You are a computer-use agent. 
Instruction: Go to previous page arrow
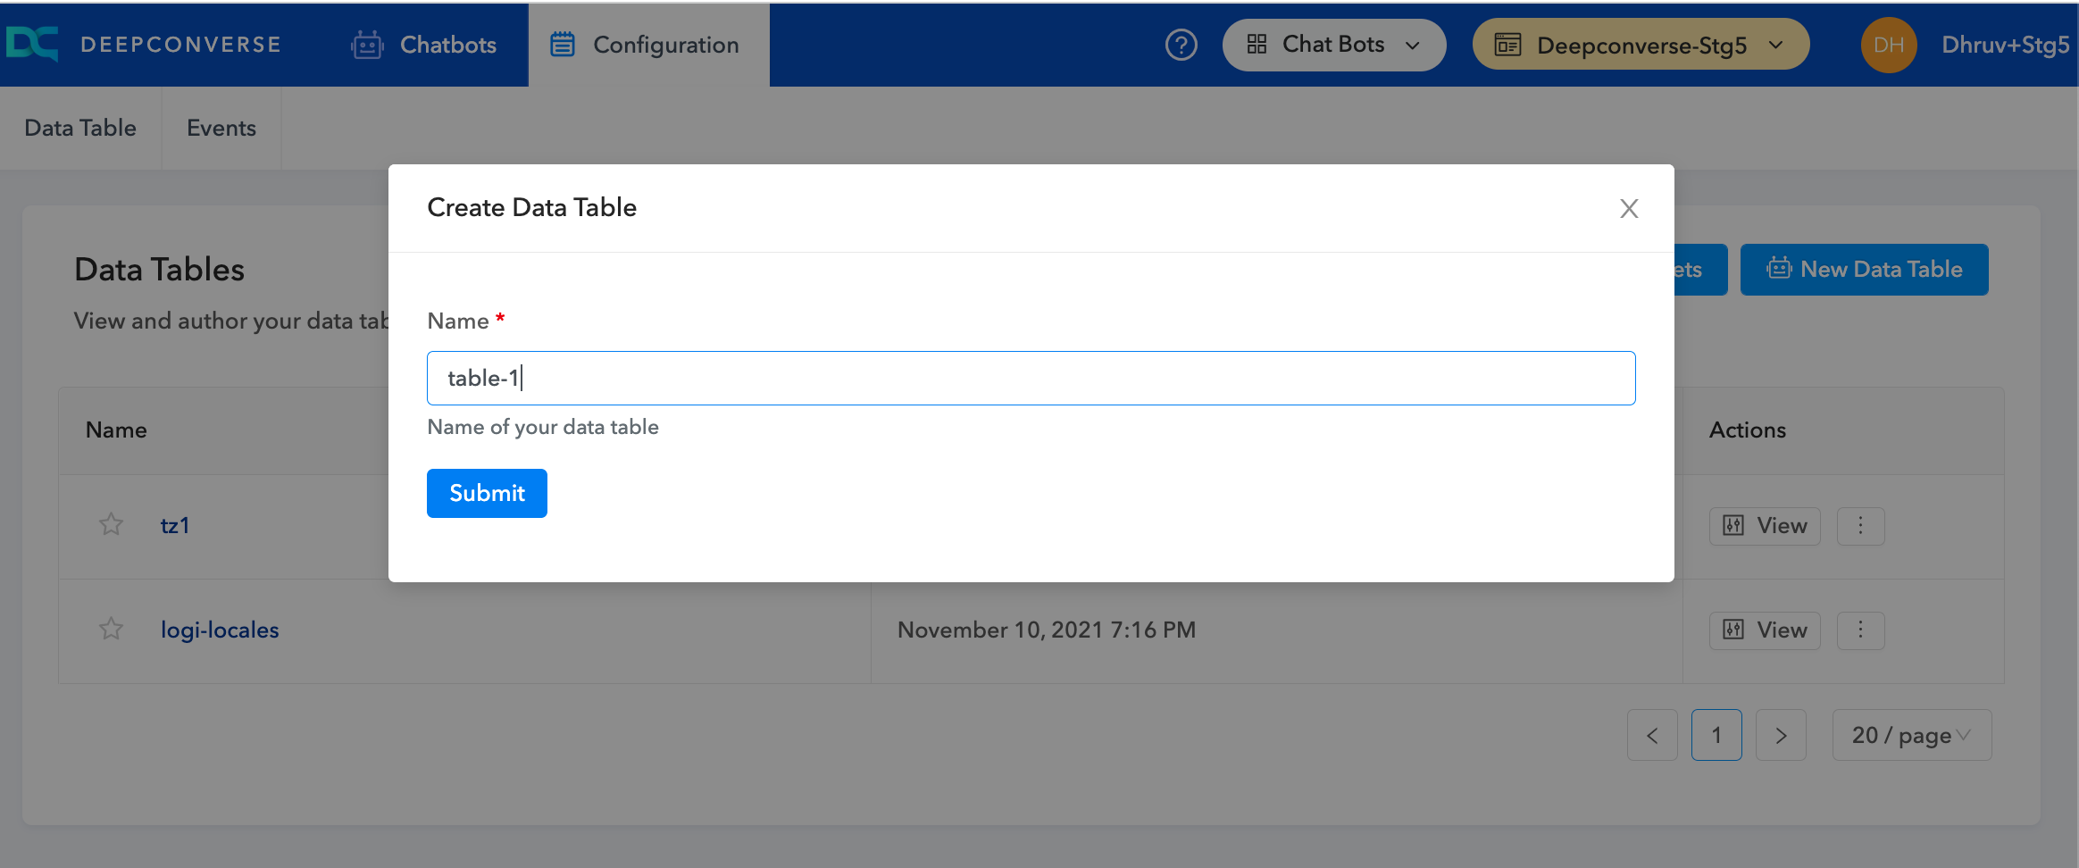(x=1652, y=735)
